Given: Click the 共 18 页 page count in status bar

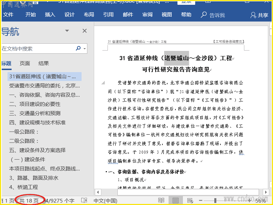Looking at the screenshot, I should 29,201.
